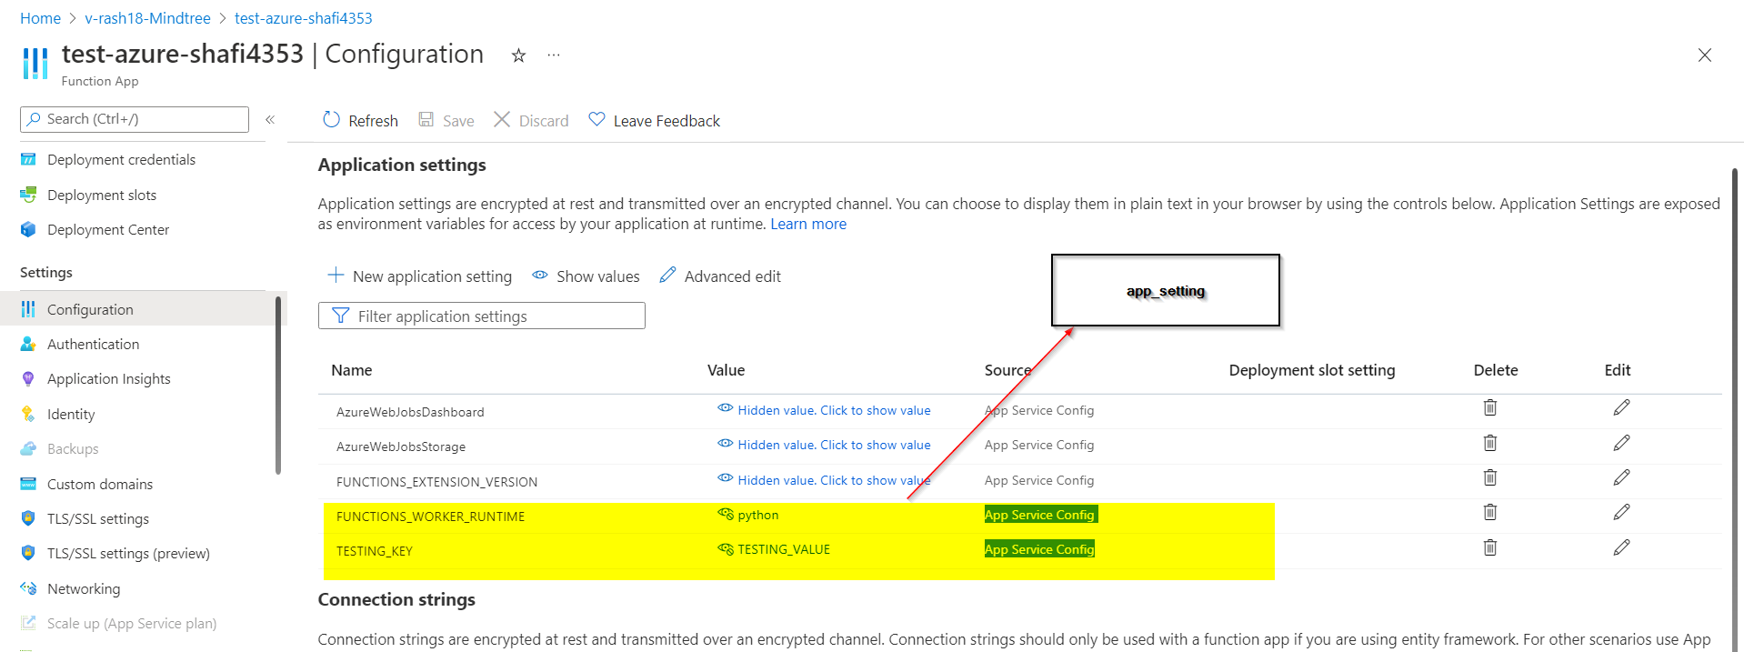Image resolution: width=1744 pixels, height=652 pixels.
Task: Edit the AzureWebJobsStorage setting with pencil icon
Action: [1621, 443]
